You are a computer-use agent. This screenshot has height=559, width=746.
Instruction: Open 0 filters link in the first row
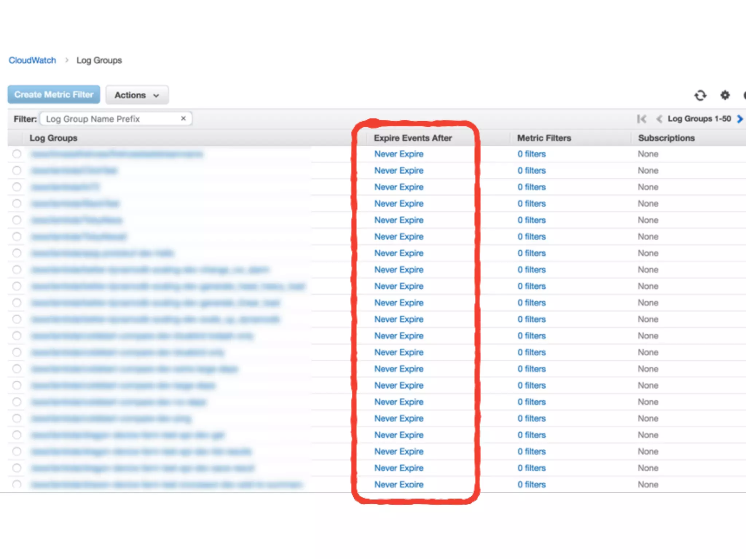point(531,154)
